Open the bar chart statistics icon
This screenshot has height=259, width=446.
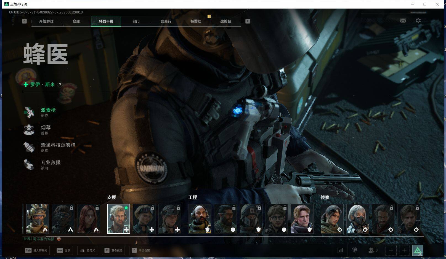point(341,250)
